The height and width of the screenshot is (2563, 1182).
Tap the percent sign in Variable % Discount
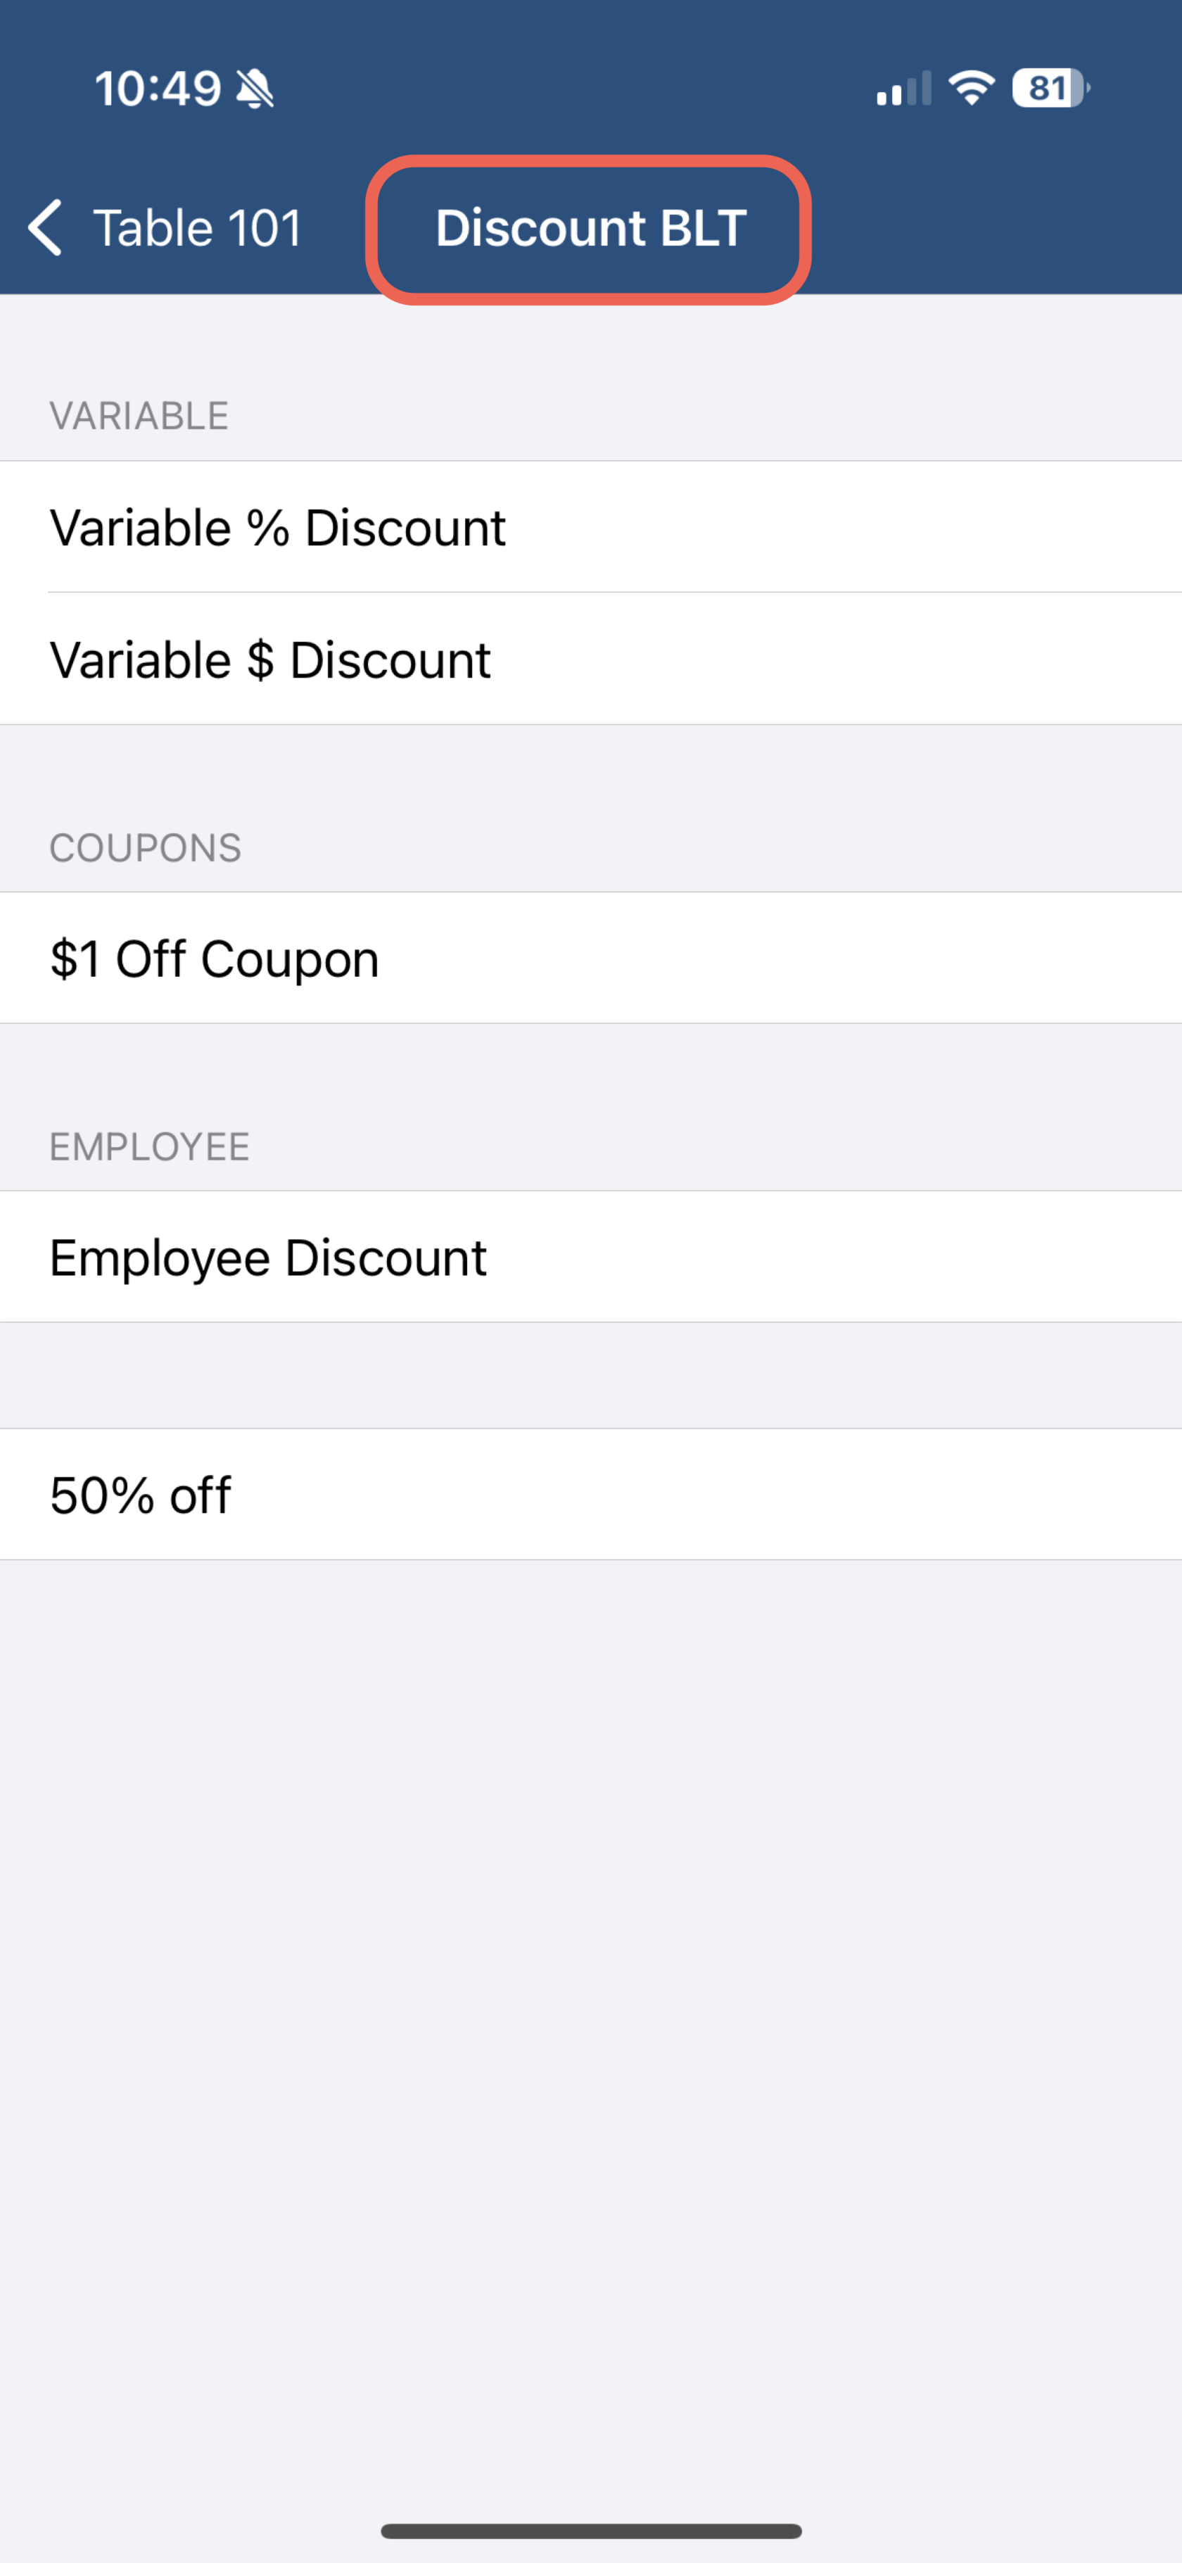tap(269, 527)
